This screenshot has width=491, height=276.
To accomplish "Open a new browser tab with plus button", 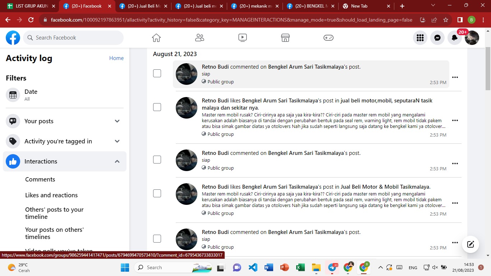I will coord(402,6).
